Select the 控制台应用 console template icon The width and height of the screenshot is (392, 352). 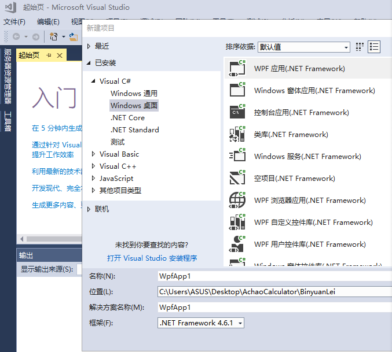pyautogui.click(x=237, y=112)
